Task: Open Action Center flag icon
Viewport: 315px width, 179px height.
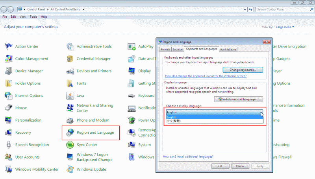Action: 8,46
